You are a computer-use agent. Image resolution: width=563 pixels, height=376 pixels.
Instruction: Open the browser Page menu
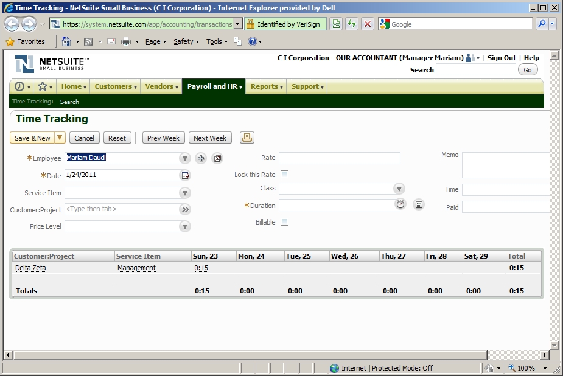[155, 41]
